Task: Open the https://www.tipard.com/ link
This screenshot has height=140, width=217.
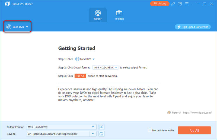Action: (197, 112)
